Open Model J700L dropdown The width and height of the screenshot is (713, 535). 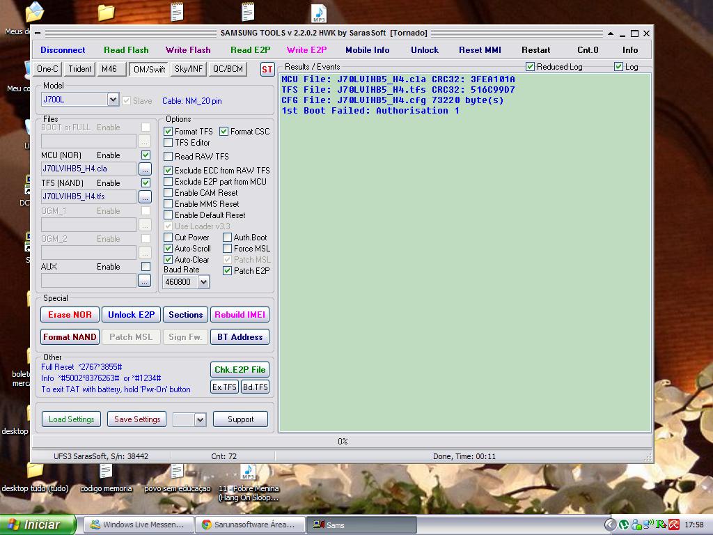pos(113,100)
